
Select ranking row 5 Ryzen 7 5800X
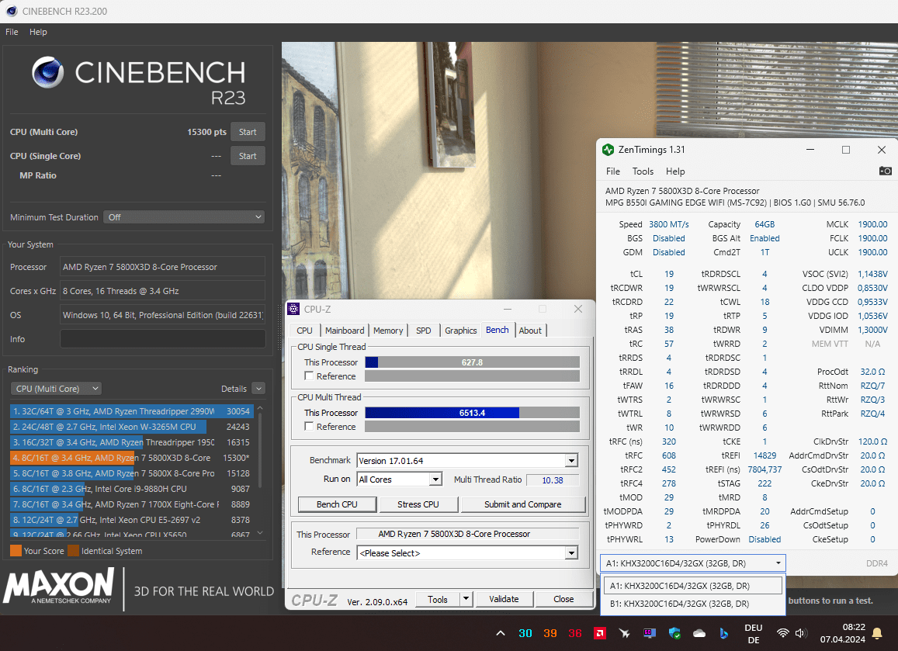click(130, 473)
